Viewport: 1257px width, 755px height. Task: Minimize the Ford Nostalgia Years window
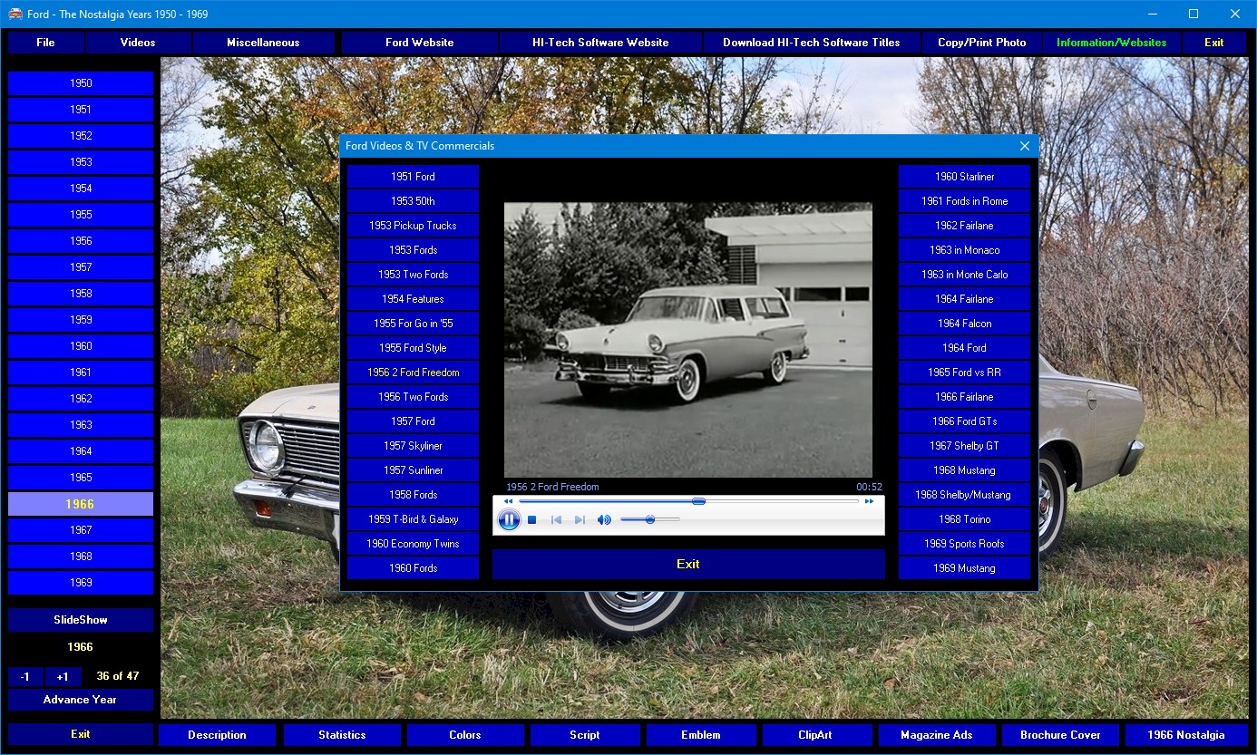coord(1153,14)
